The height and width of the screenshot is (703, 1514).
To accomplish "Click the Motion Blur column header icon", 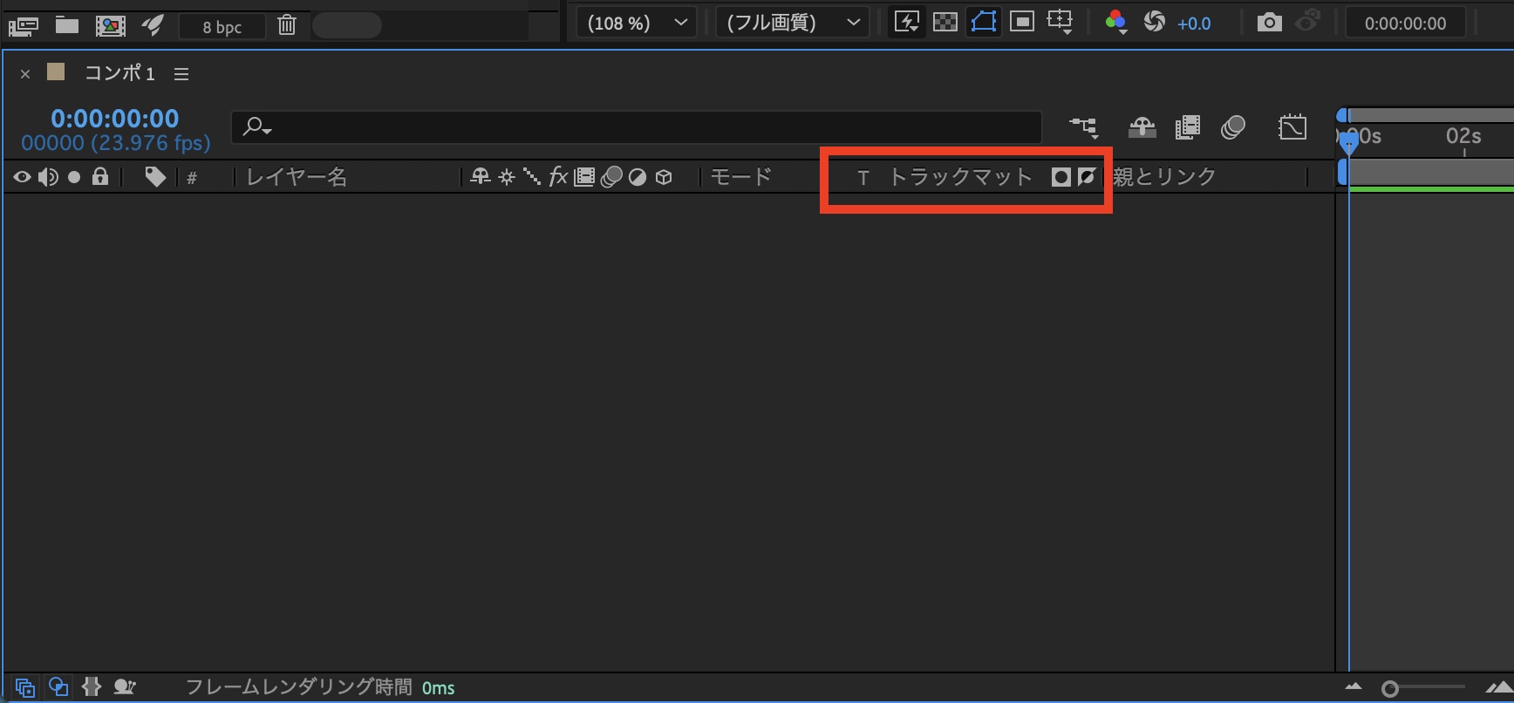I will click(611, 177).
